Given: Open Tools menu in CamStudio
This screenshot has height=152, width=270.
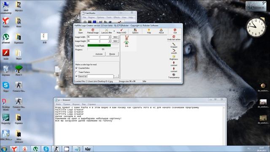Looking at the screenshot, I should [x=109, y=17].
